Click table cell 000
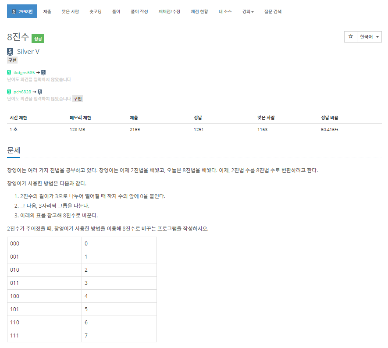 [x=45, y=244]
